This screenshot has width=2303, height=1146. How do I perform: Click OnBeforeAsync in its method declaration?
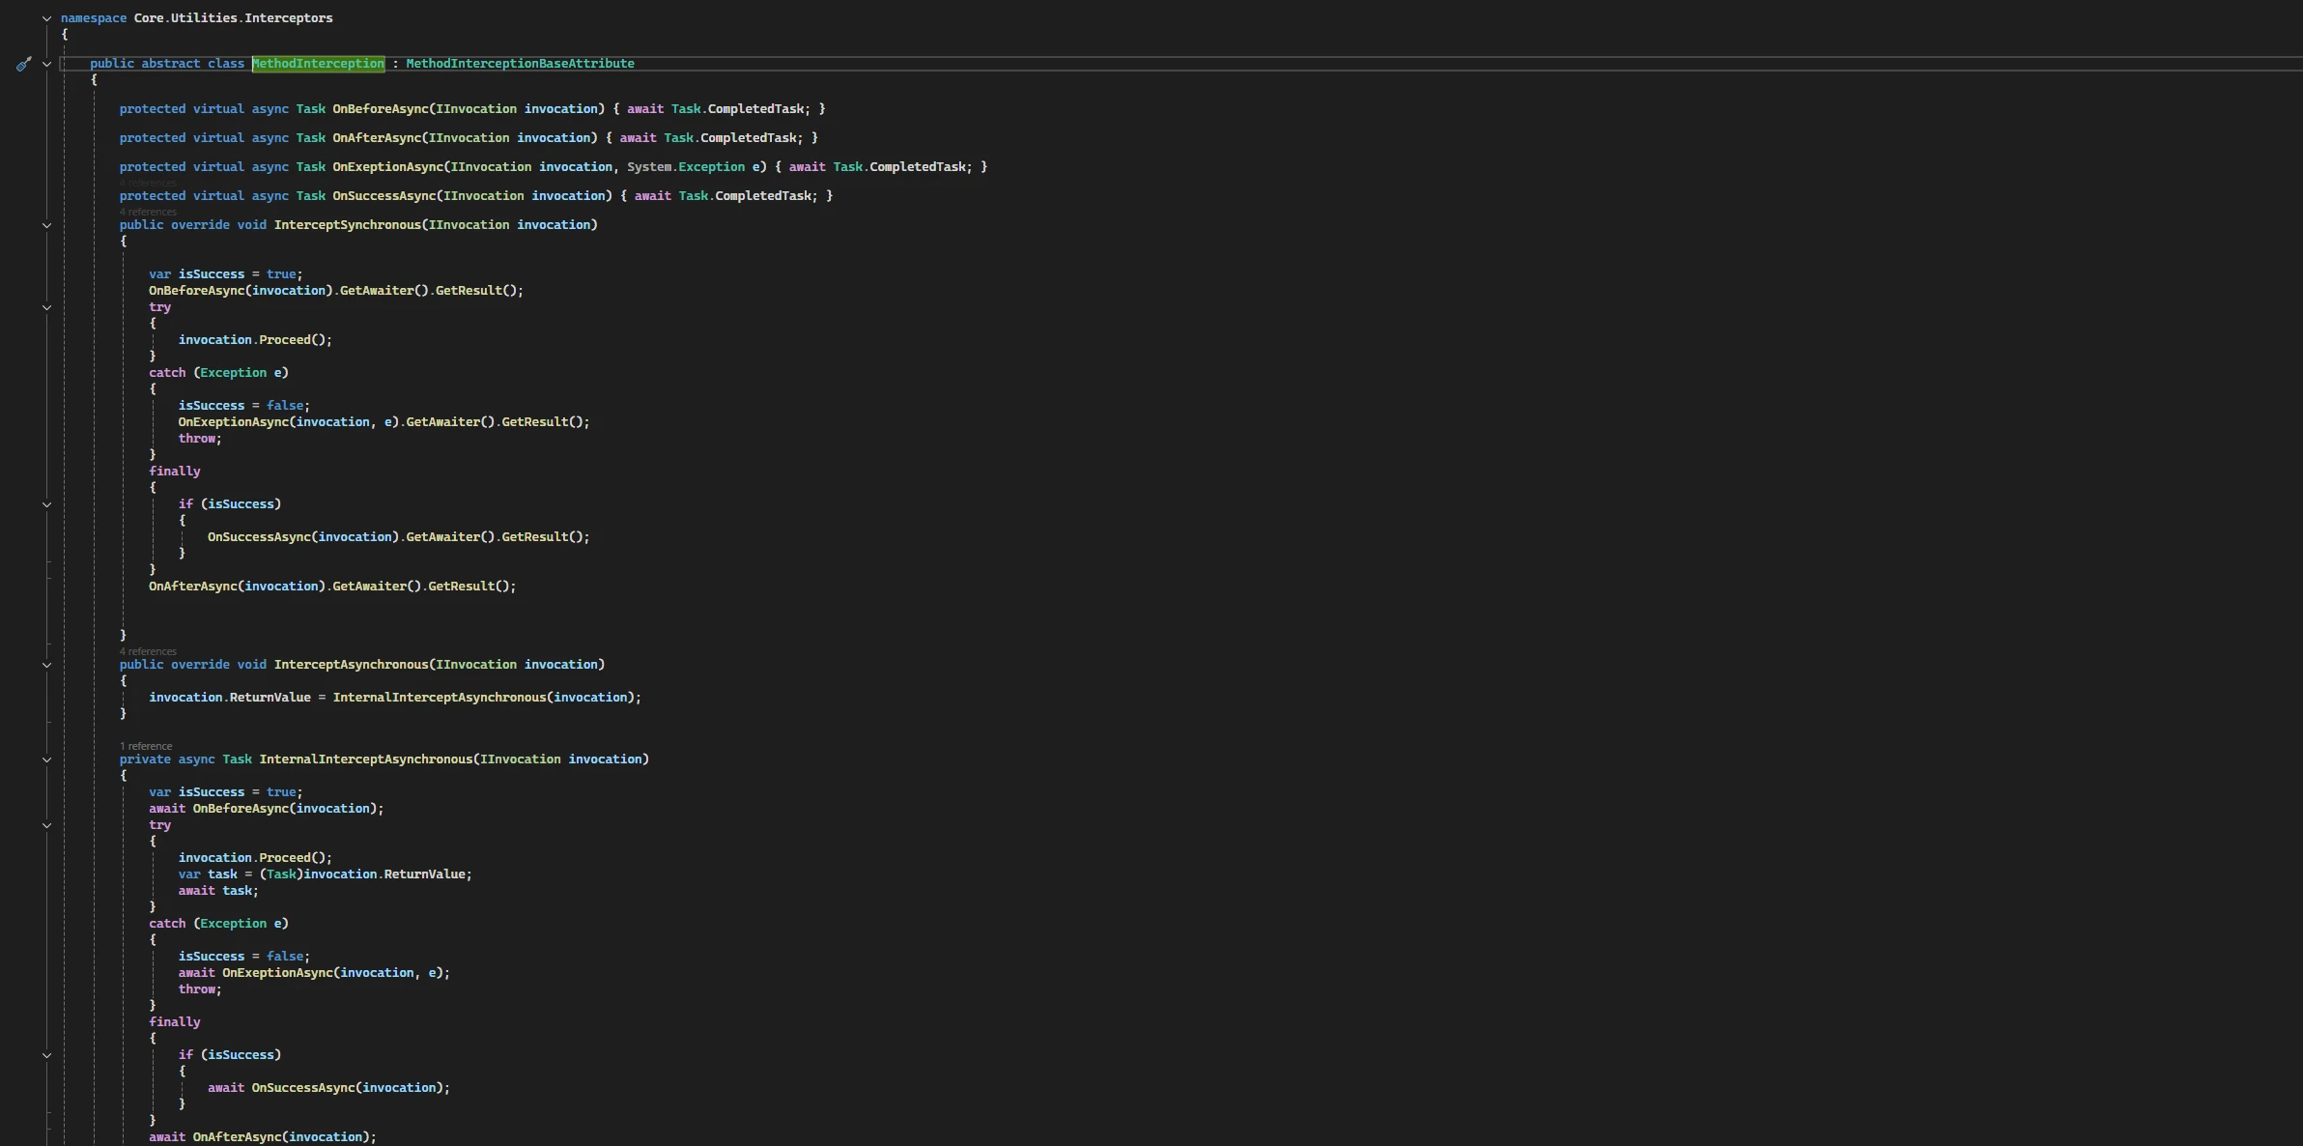click(x=380, y=109)
